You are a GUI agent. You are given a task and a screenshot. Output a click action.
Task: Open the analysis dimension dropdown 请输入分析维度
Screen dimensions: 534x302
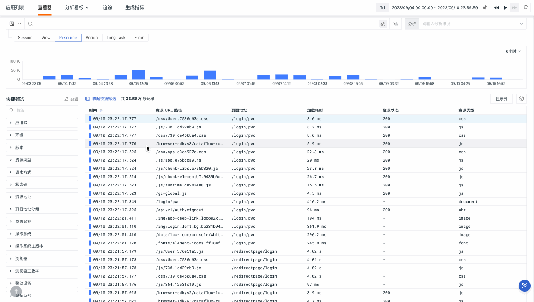tap(473, 24)
